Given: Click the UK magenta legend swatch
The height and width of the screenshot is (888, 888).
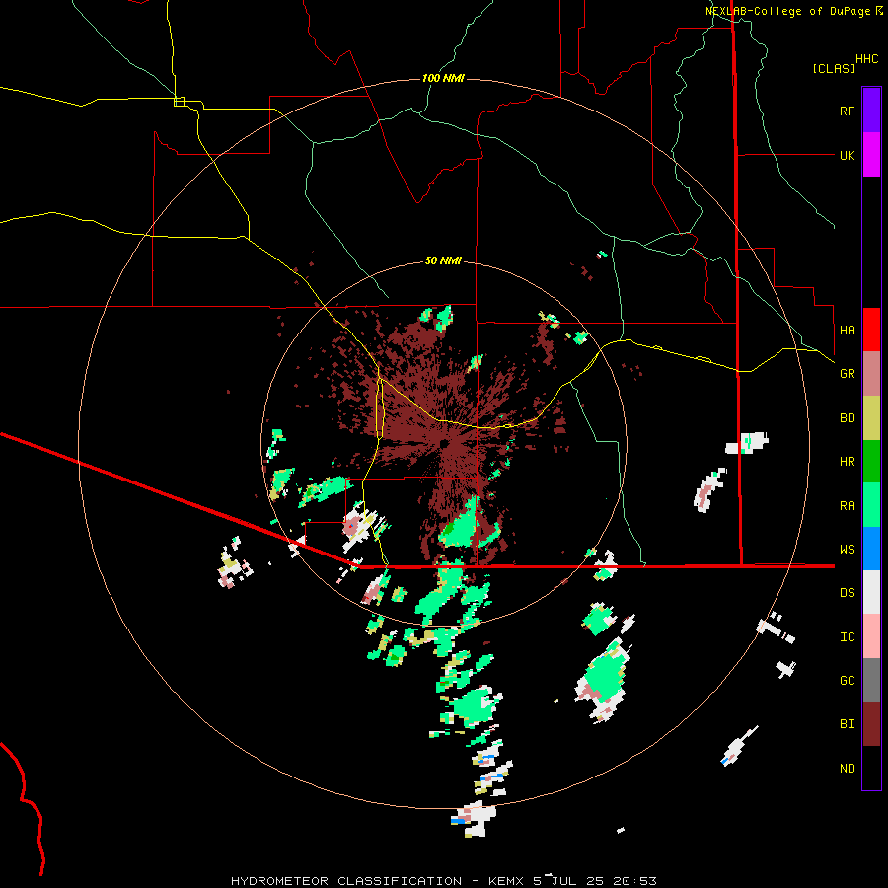Looking at the screenshot, I should click(871, 155).
